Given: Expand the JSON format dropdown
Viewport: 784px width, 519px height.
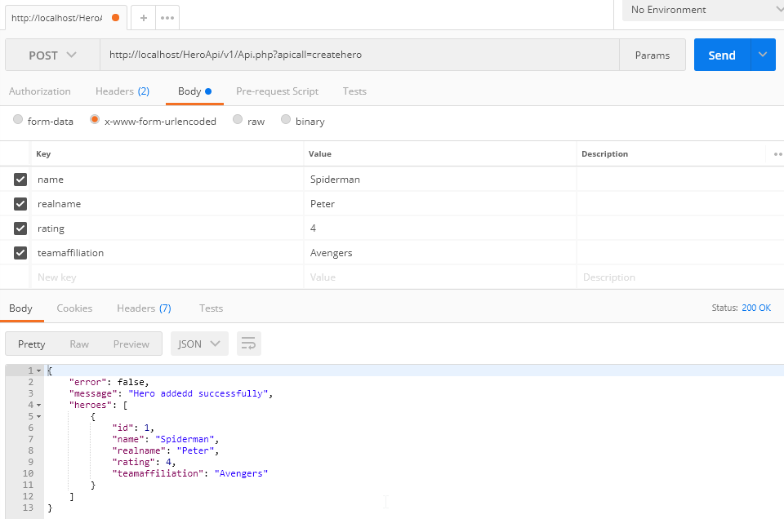Looking at the screenshot, I should pyautogui.click(x=199, y=344).
